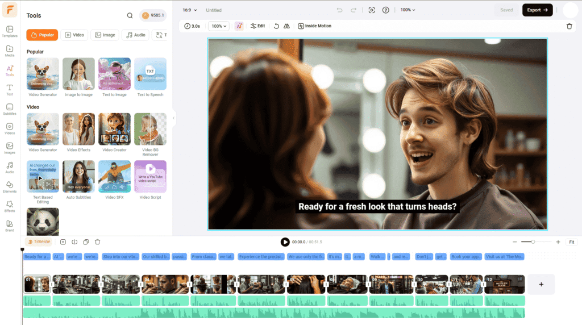The height and width of the screenshot is (325, 582).
Task: Open the Brand sidebar panel
Action: (x=10, y=226)
